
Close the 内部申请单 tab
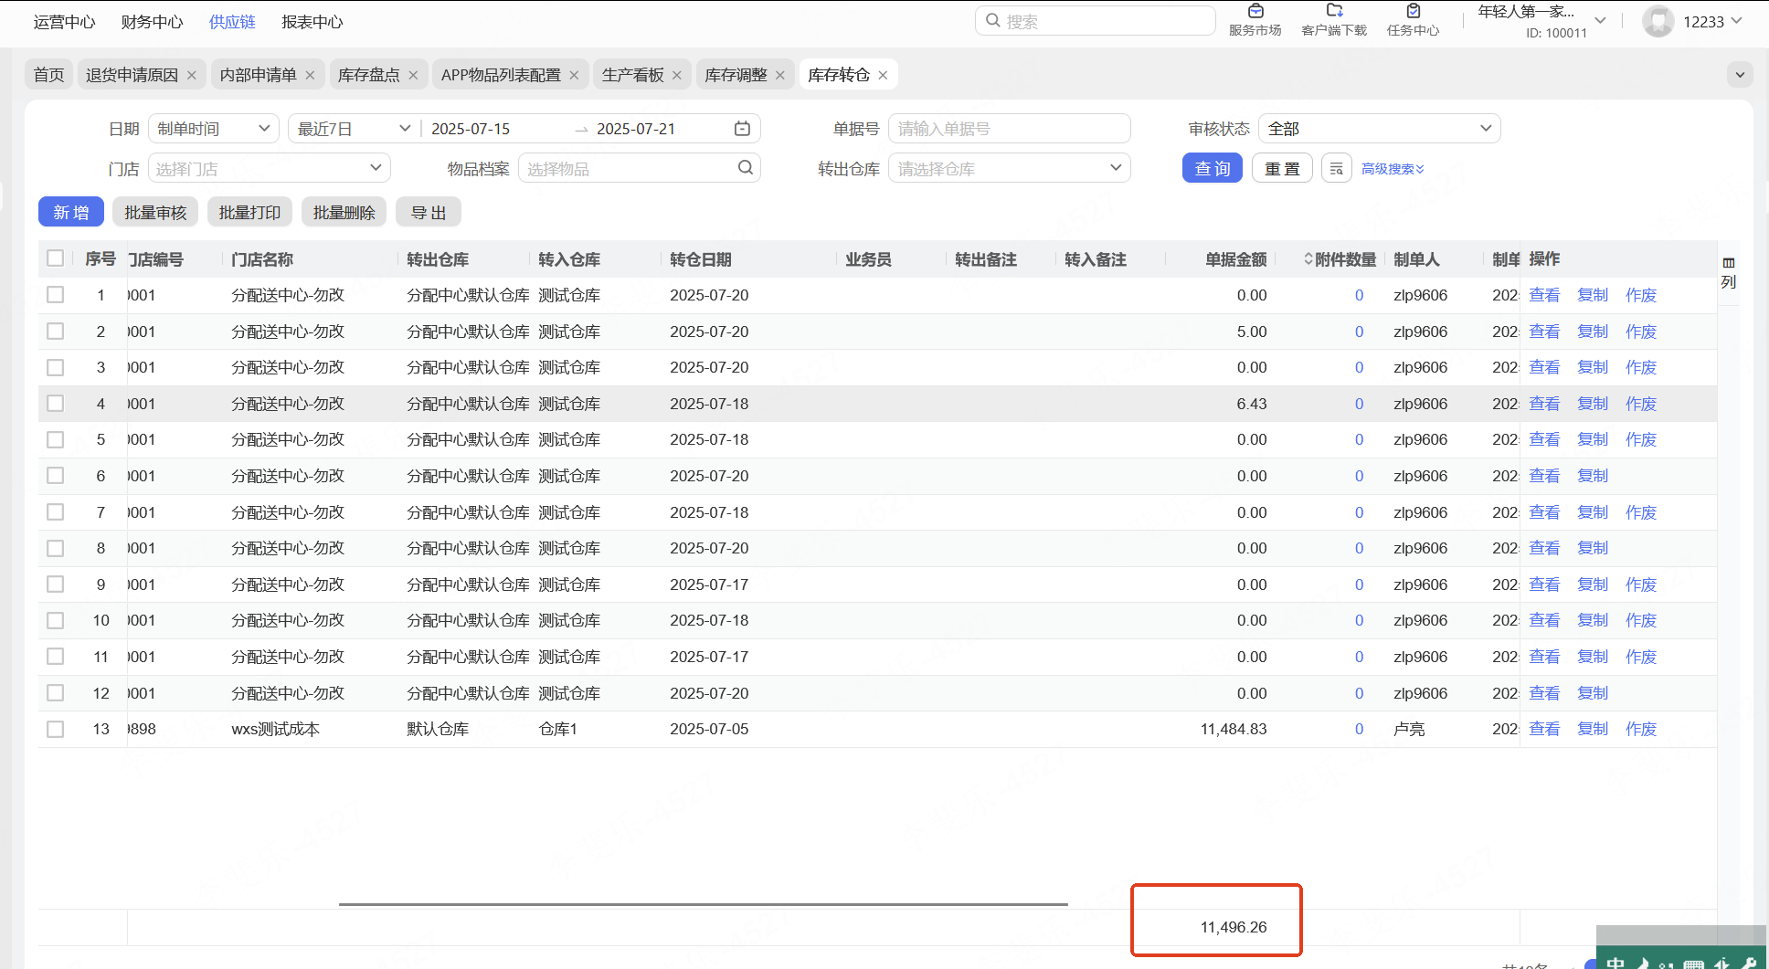(x=311, y=75)
